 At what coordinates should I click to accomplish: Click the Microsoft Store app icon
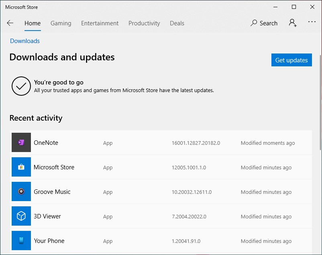point(21,167)
